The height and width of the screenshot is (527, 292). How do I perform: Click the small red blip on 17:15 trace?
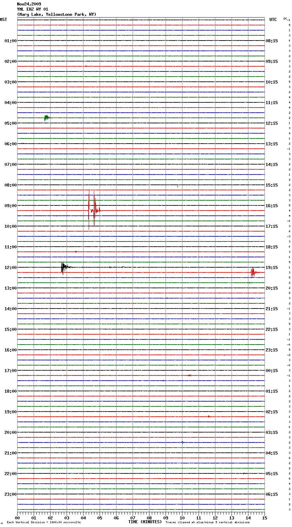[x=190, y=375]
